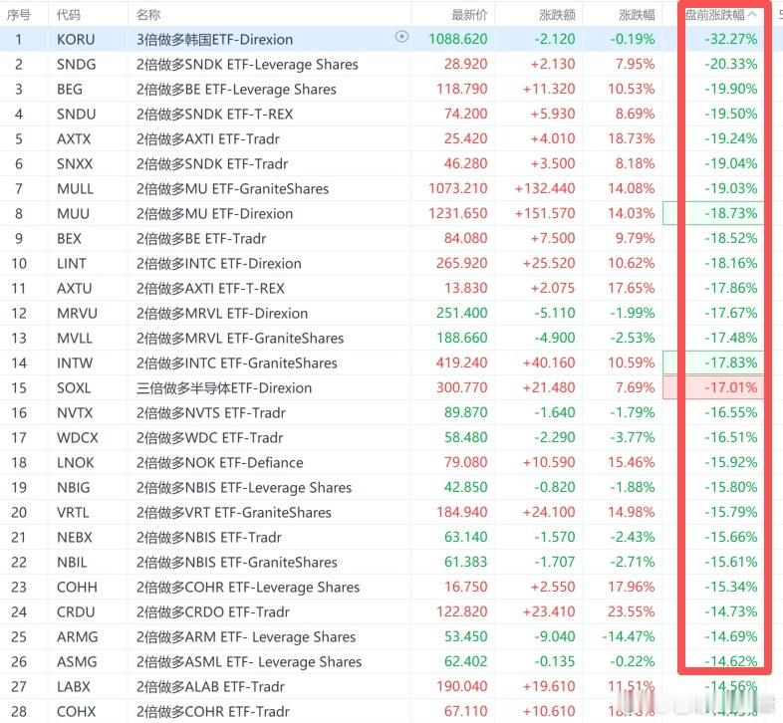Viewport: 783px width, 723px height.
Task: Click the latest price 419.240
Action: pos(462,363)
